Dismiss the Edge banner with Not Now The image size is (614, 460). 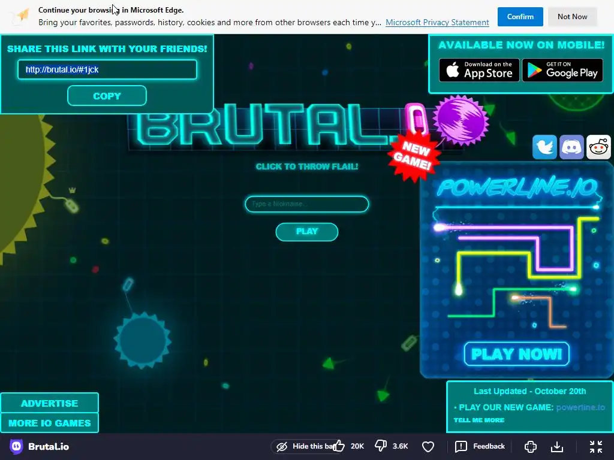coord(572,16)
